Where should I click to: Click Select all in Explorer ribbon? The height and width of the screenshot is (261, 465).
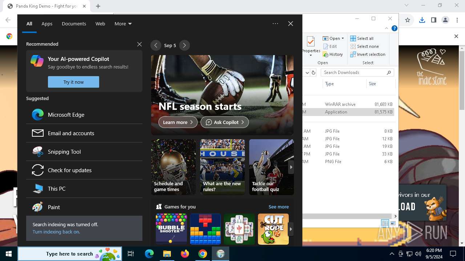click(362, 38)
